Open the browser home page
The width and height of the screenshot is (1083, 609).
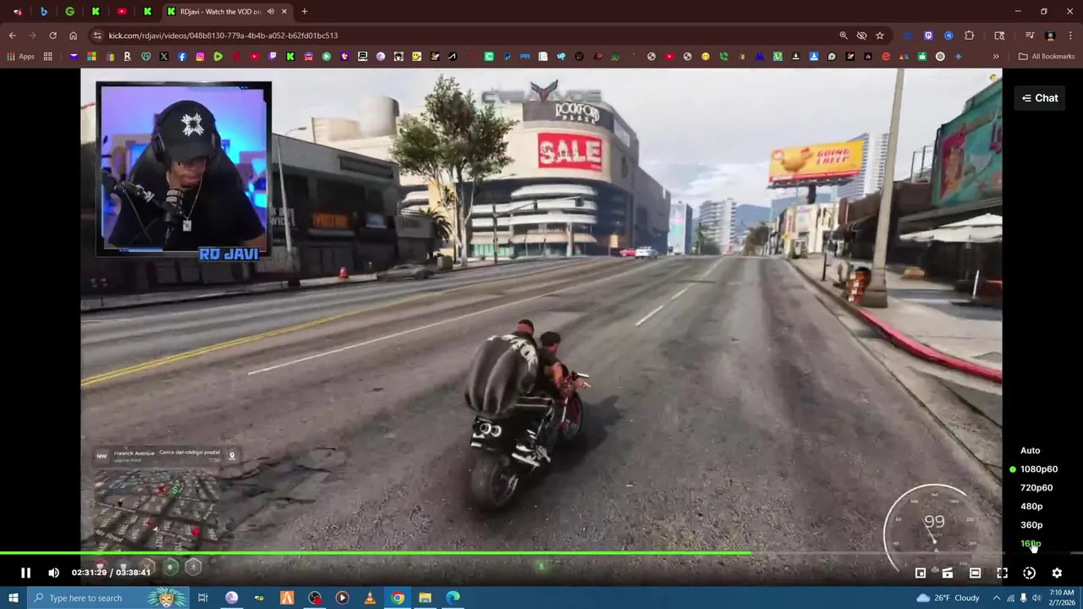pos(73,36)
